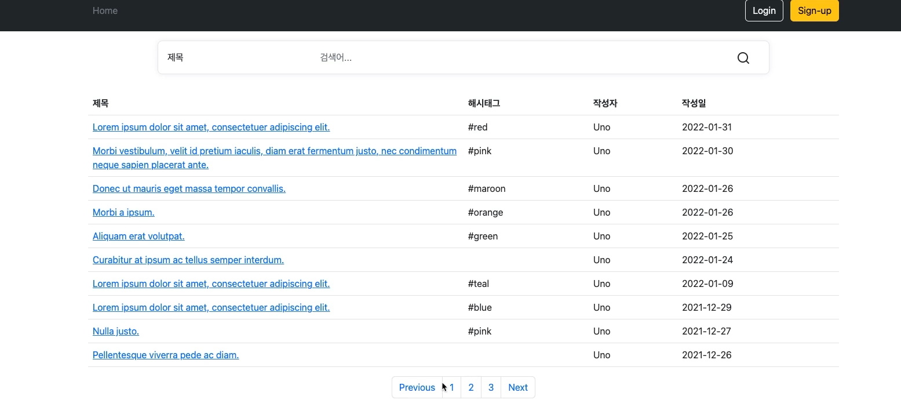Image resolution: width=901 pixels, height=407 pixels.
Task: Click the Login button
Action: pyautogui.click(x=764, y=10)
